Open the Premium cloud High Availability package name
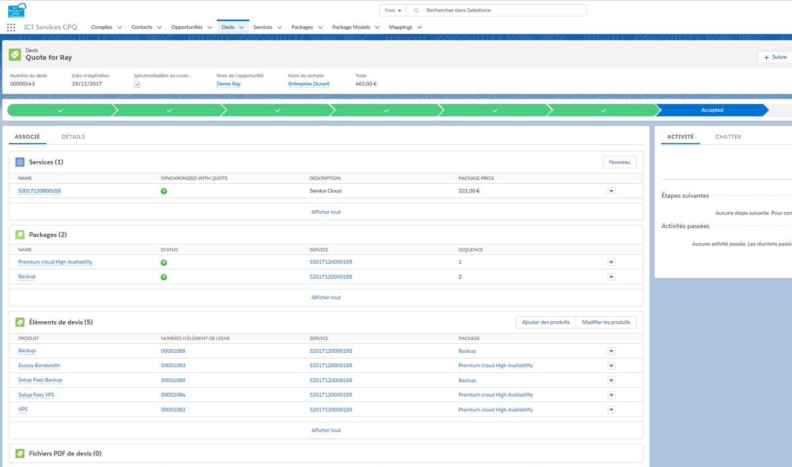The width and height of the screenshot is (792, 467). click(x=55, y=262)
